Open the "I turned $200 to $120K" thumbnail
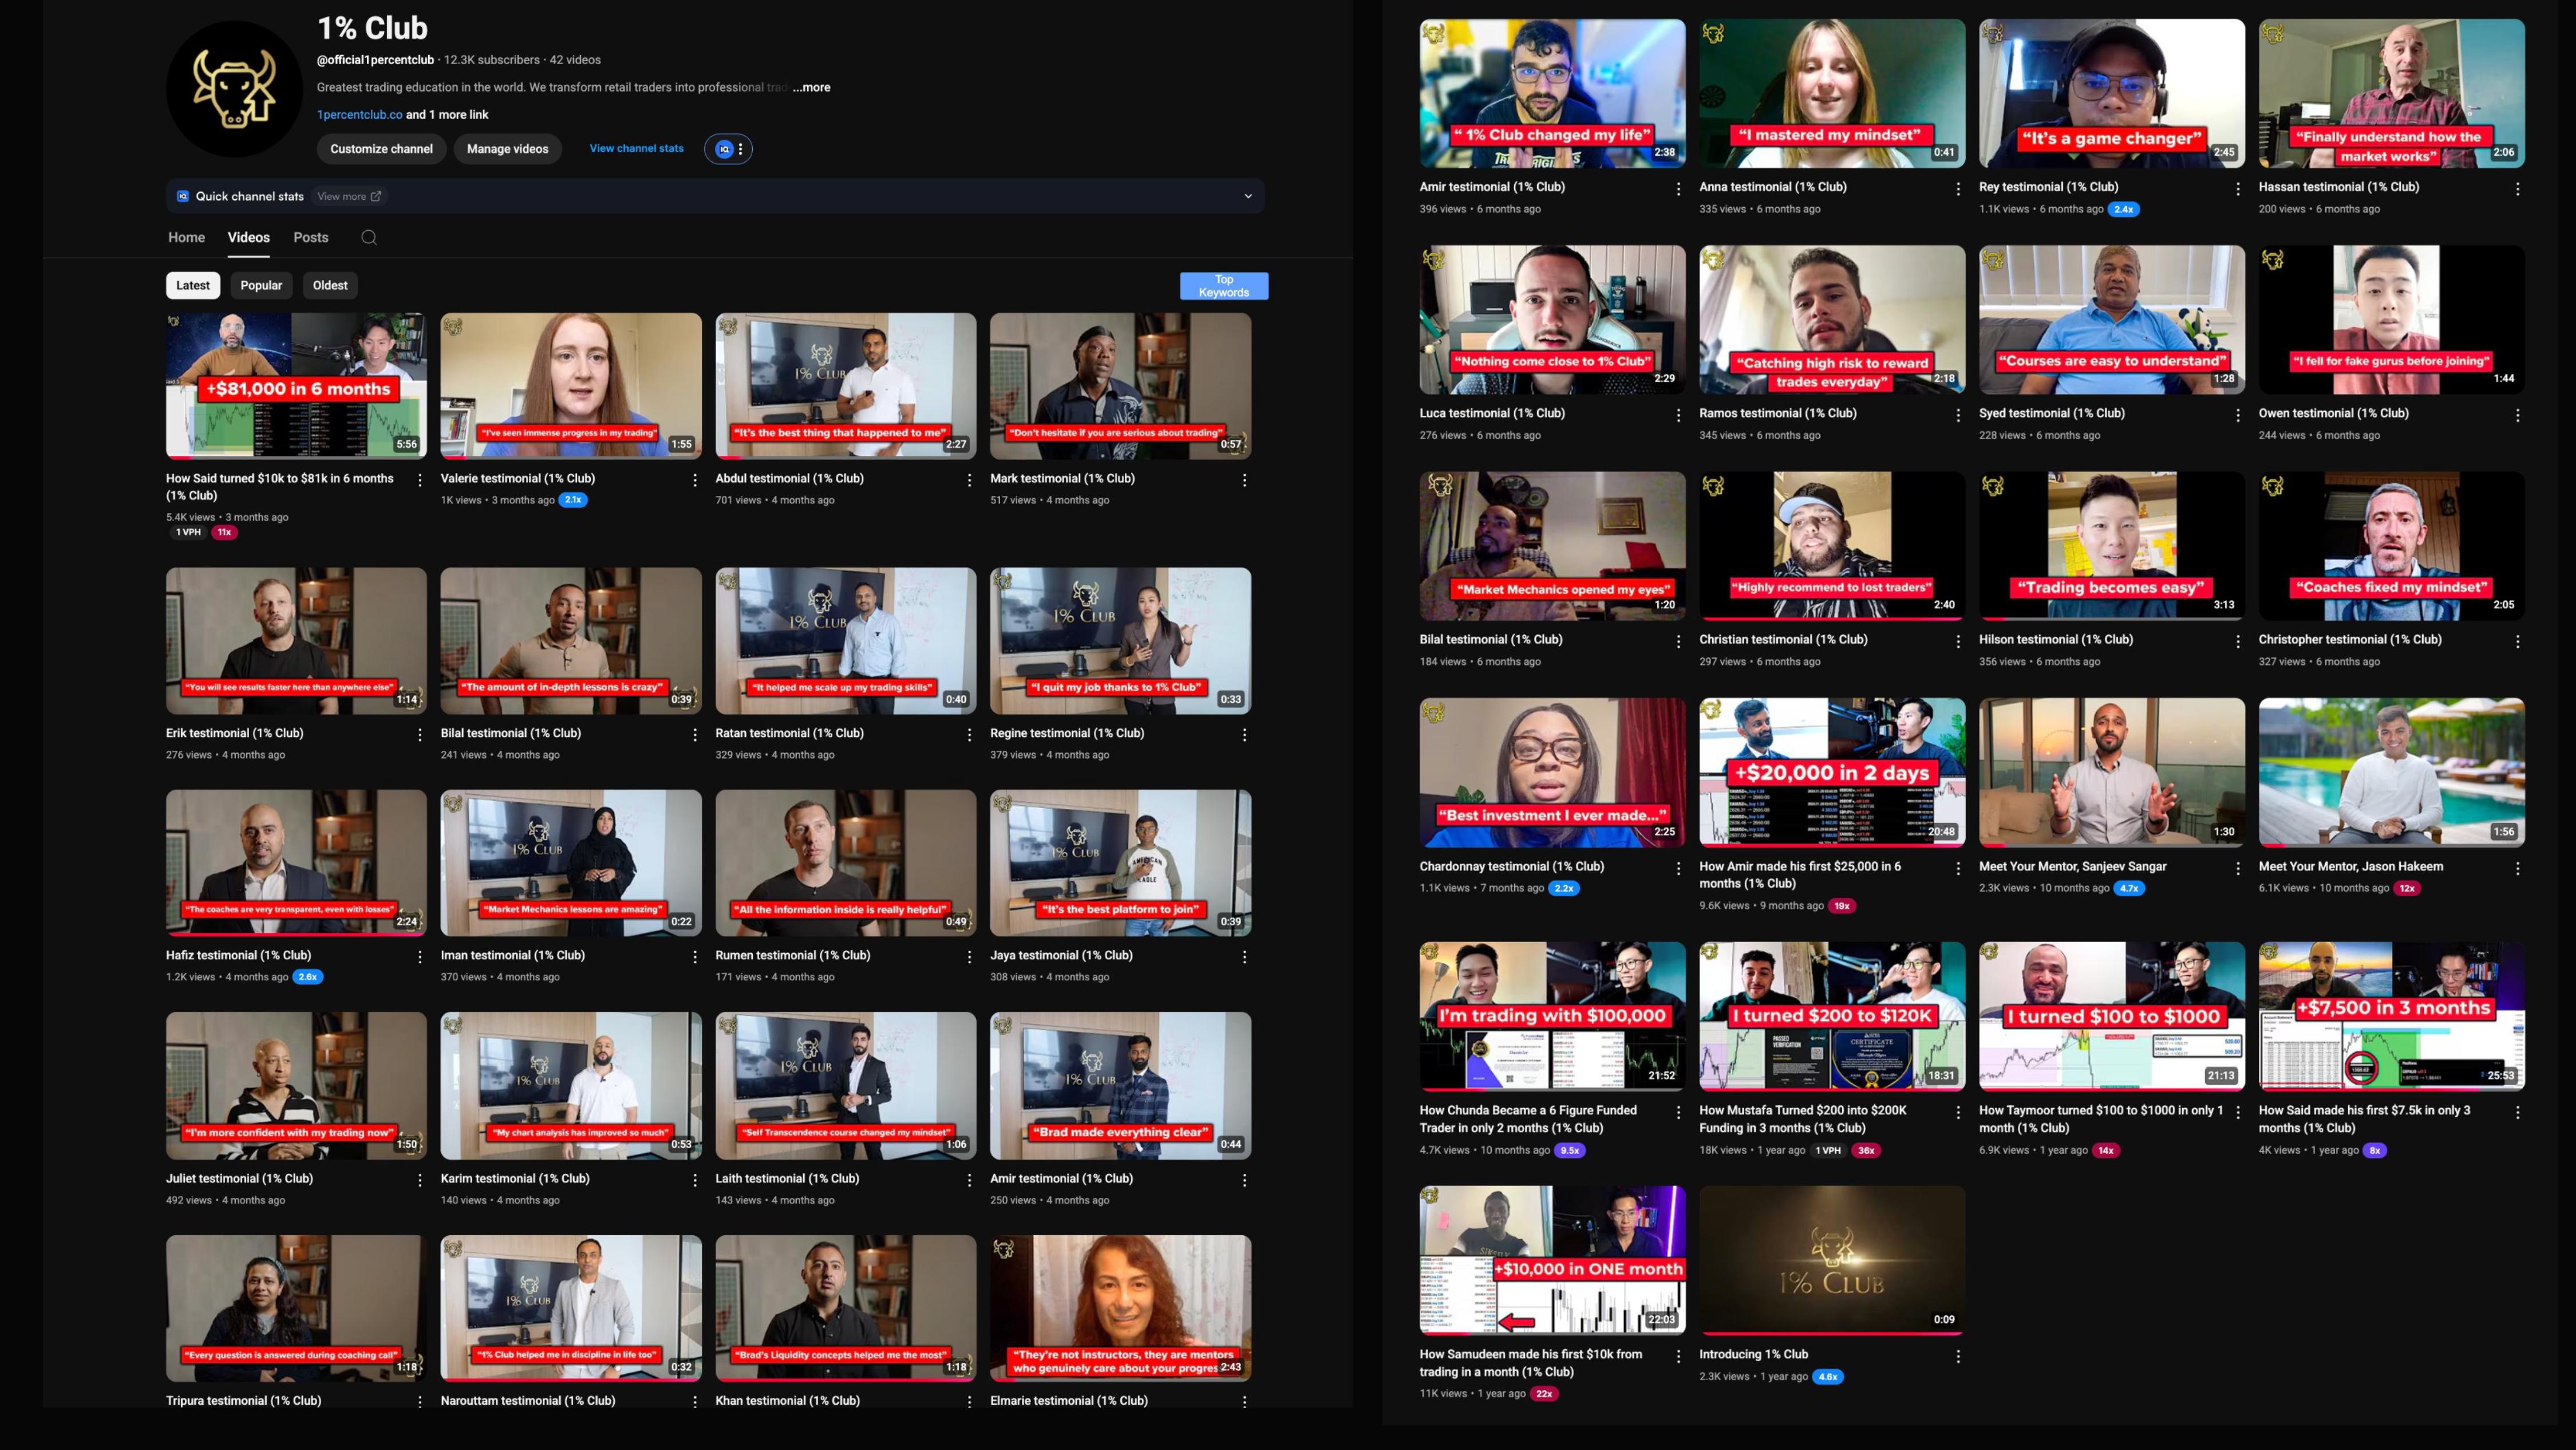The image size is (2576, 1450). pyautogui.click(x=1832, y=1016)
